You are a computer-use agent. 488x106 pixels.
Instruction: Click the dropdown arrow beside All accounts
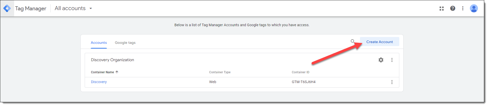tap(91, 9)
